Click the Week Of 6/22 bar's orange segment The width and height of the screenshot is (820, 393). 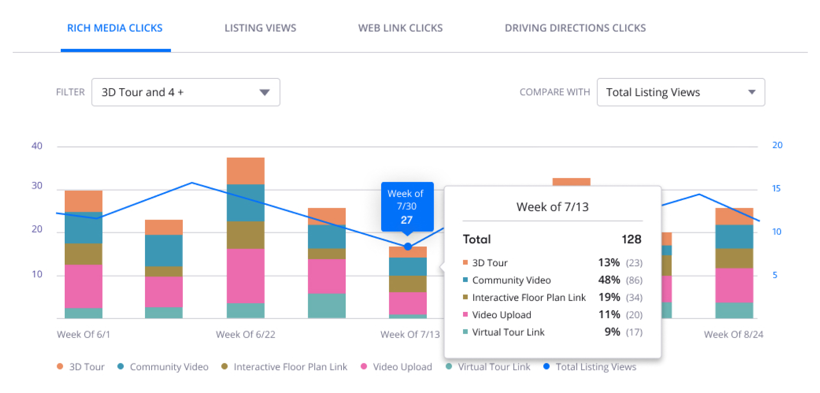246,171
